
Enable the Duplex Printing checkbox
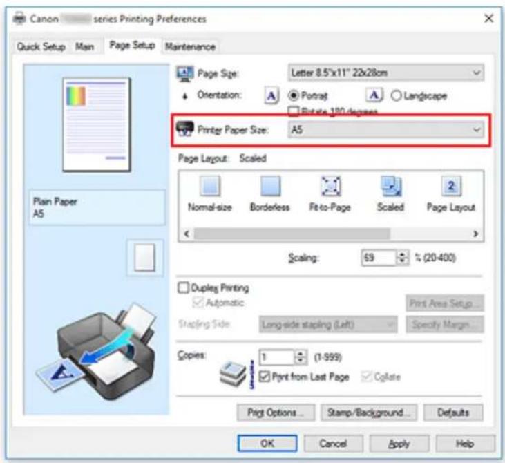point(183,287)
